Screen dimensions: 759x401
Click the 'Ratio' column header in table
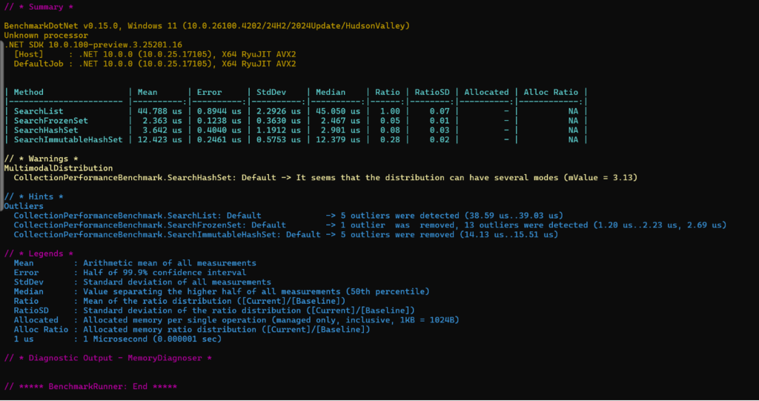(x=387, y=92)
